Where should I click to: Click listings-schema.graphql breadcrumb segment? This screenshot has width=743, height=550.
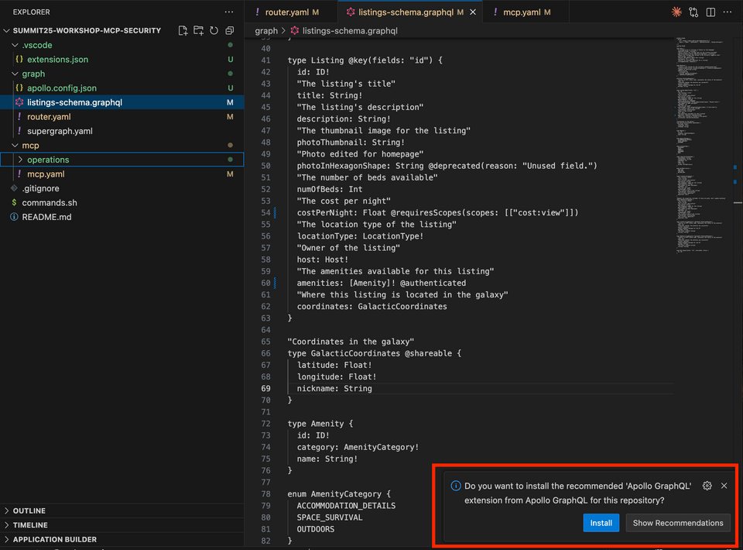[x=350, y=30]
